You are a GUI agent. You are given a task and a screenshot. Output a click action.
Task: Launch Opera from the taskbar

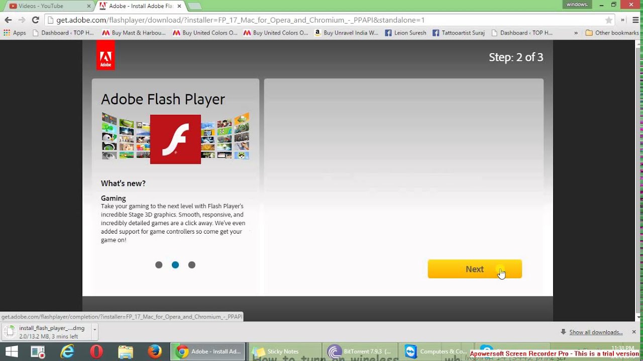pos(96,351)
